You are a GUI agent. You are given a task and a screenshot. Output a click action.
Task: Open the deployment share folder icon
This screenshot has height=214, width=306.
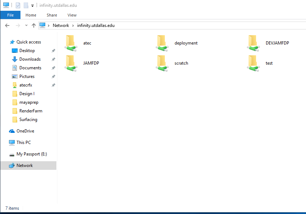tap(162, 43)
